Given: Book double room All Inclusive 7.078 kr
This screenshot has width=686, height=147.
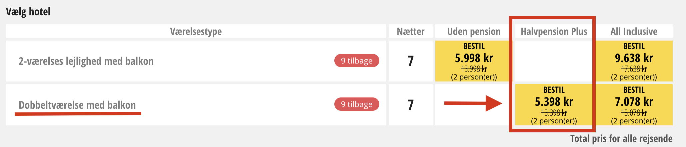Looking at the screenshot, I should [634, 104].
